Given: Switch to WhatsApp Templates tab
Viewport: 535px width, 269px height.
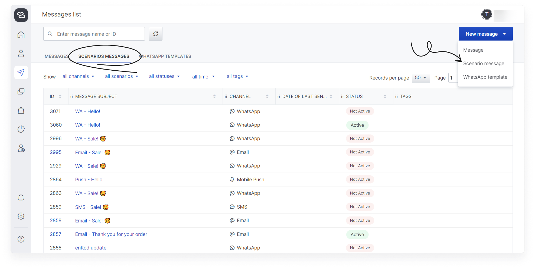Looking at the screenshot, I should [165, 56].
